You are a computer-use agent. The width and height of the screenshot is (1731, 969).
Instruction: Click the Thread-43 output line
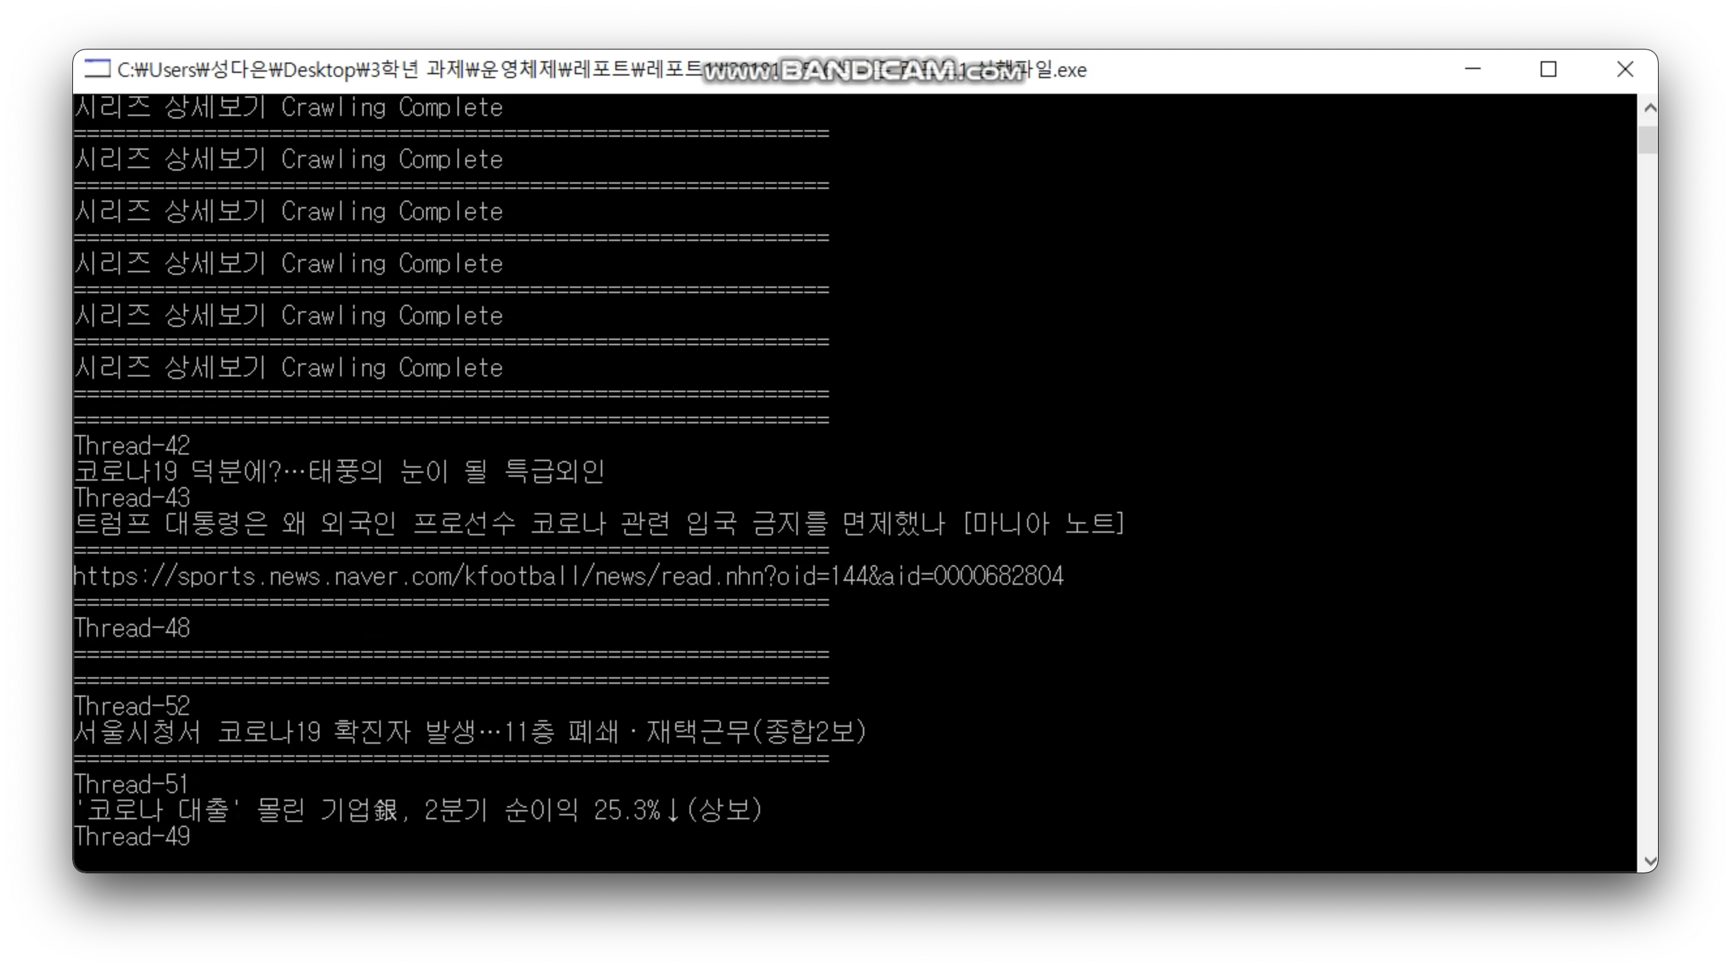tap(132, 498)
